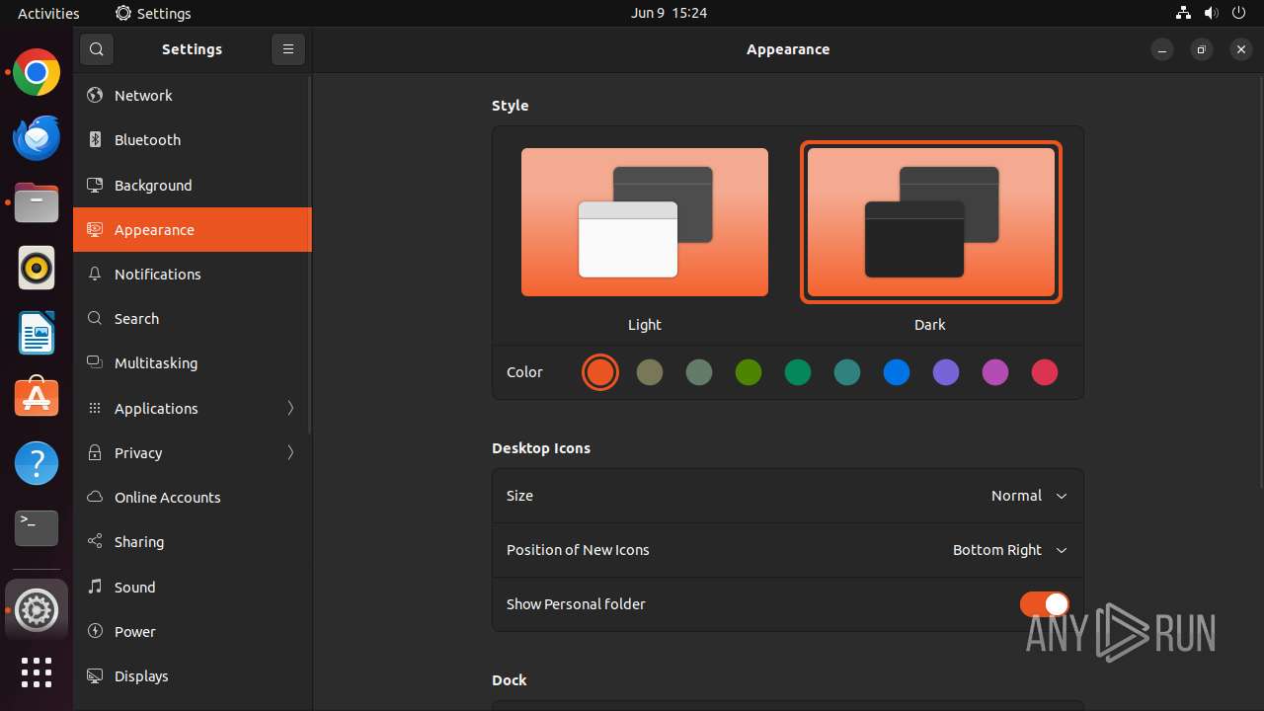Open Files manager from the dock

[37, 202]
